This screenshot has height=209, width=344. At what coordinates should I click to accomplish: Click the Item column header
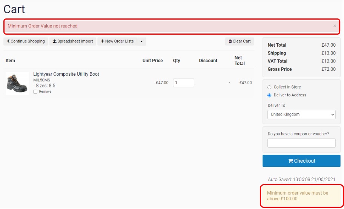[11, 61]
